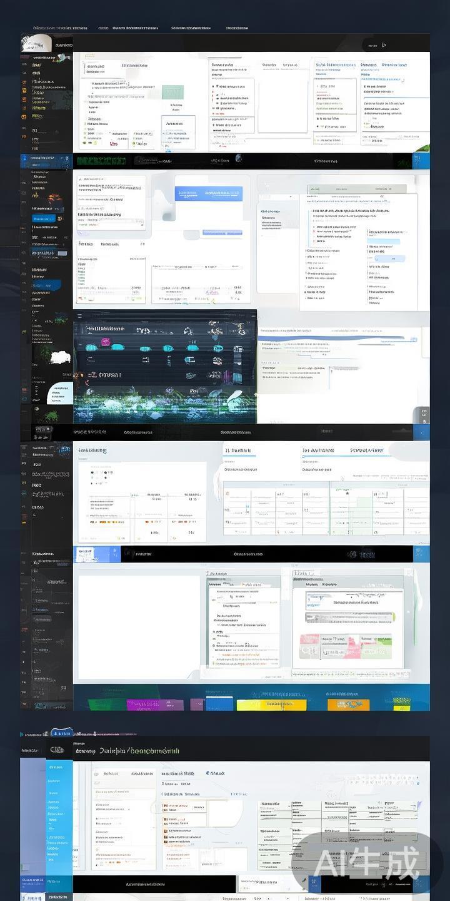Click the play triangle icon in top header
Image resolution: width=450 pixels, height=901 pixels.
pyautogui.click(x=384, y=45)
